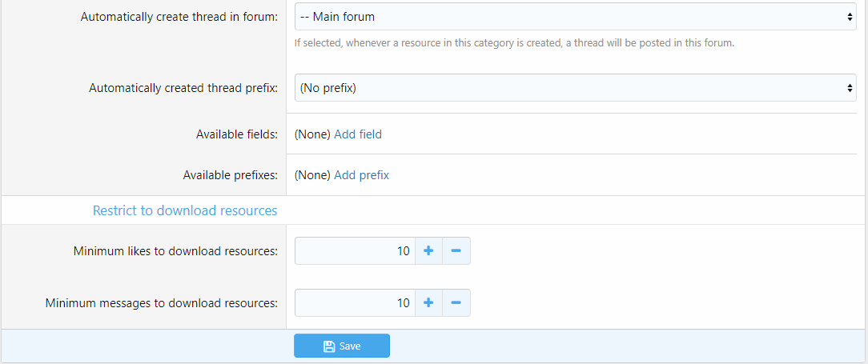Click the Add prefix link
The width and height of the screenshot is (868, 364).
click(361, 175)
